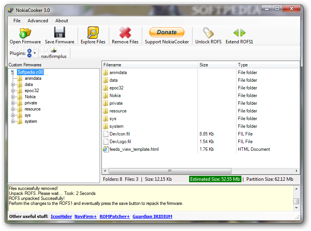Select the system folder label in tree

[x=31, y=121]
